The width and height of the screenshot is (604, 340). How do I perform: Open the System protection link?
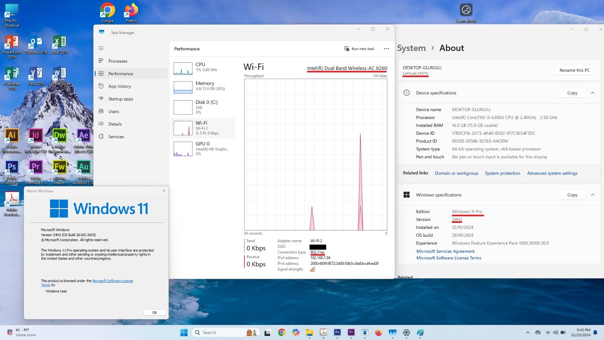[x=502, y=173]
